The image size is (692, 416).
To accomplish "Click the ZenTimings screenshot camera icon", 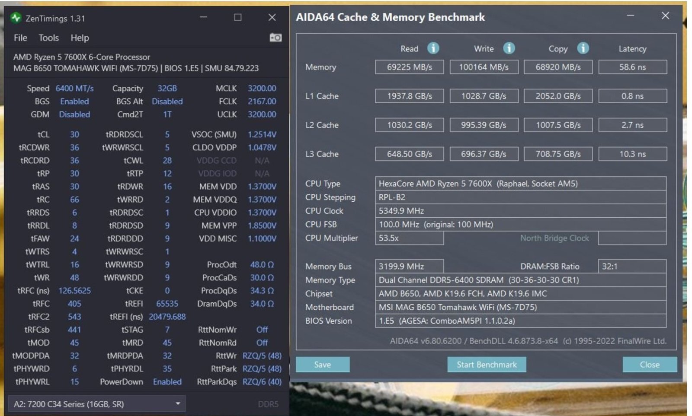I will coord(276,38).
